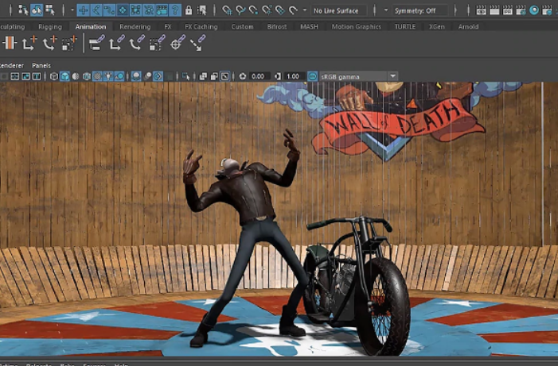Switch to the Rigging shelf tab
Screen dimensions: 558x366
coord(49,26)
